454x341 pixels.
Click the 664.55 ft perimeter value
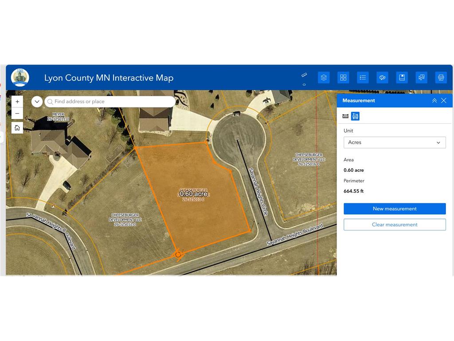(353, 191)
